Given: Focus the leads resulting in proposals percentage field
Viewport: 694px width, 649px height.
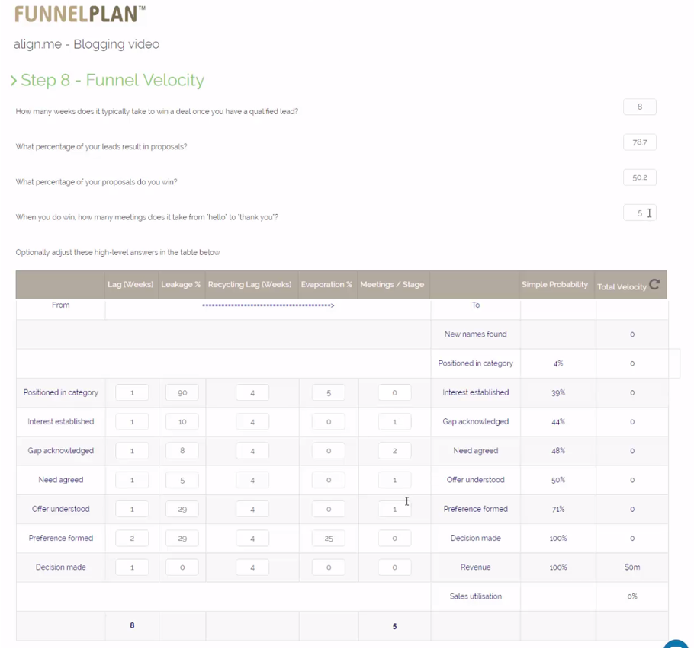Looking at the screenshot, I should pos(639,142).
